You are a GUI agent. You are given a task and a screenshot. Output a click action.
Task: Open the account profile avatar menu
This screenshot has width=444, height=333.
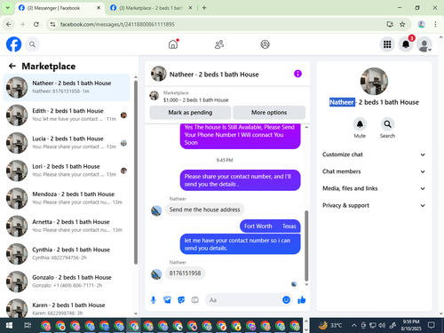(424, 44)
